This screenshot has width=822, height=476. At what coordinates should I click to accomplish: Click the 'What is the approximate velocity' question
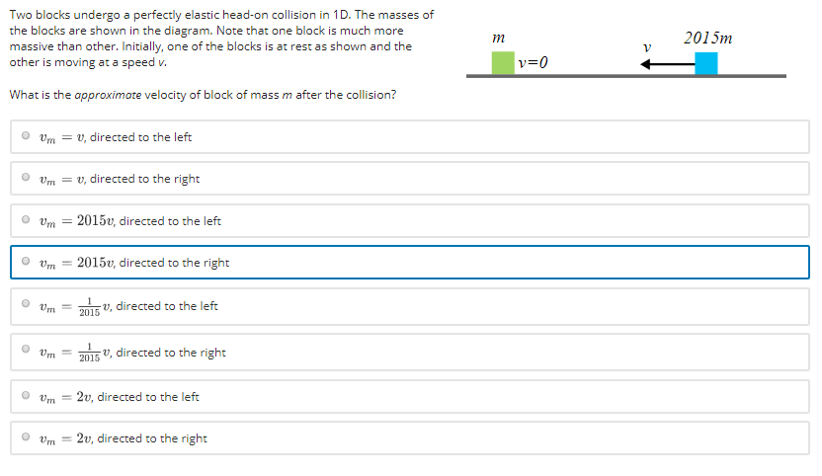pyautogui.click(x=203, y=94)
